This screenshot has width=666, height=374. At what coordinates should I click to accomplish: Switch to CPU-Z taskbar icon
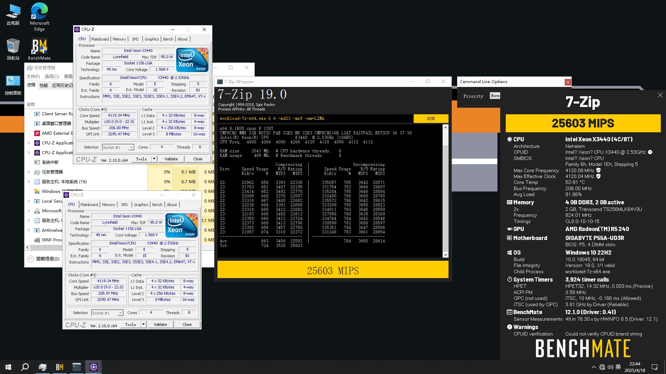(x=94, y=367)
